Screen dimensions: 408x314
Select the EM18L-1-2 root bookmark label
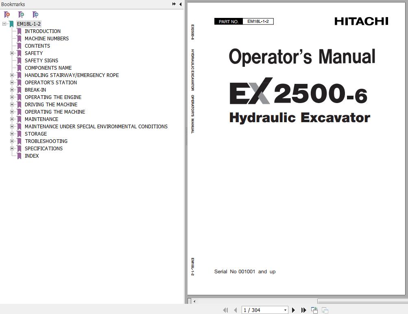[28, 24]
